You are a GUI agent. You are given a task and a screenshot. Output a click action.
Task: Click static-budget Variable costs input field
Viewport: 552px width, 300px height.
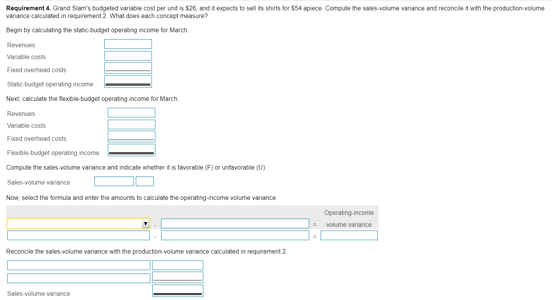tap(128, 56)
